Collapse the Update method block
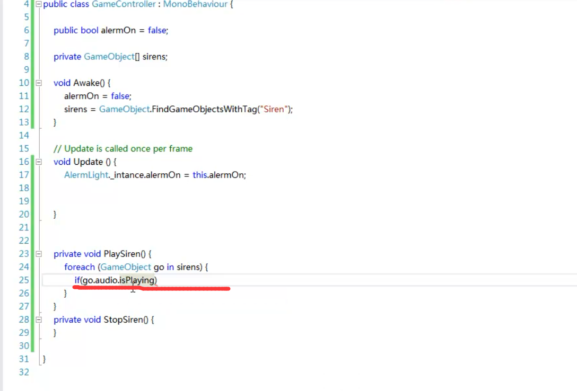Viewport: 577px width, 391px height. (39, 162)
